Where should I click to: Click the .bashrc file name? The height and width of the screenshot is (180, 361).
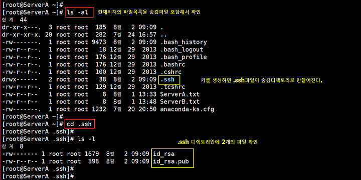tap(172, 64)
